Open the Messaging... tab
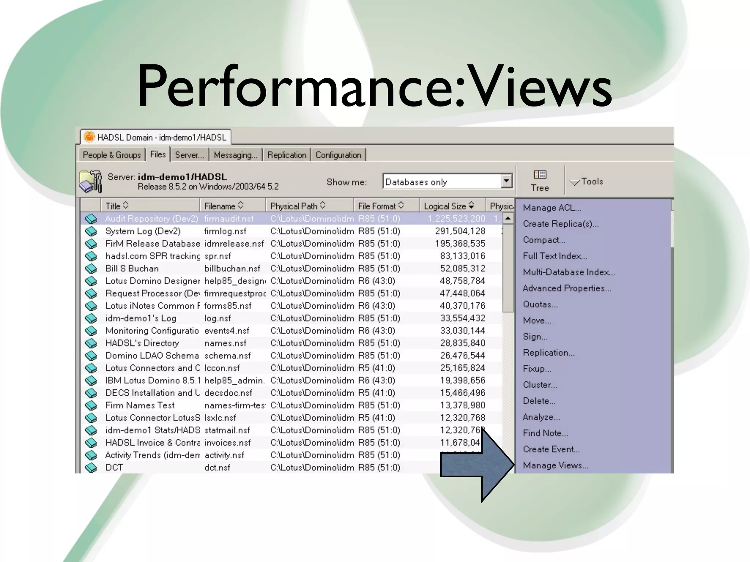 tap(235, 155)
